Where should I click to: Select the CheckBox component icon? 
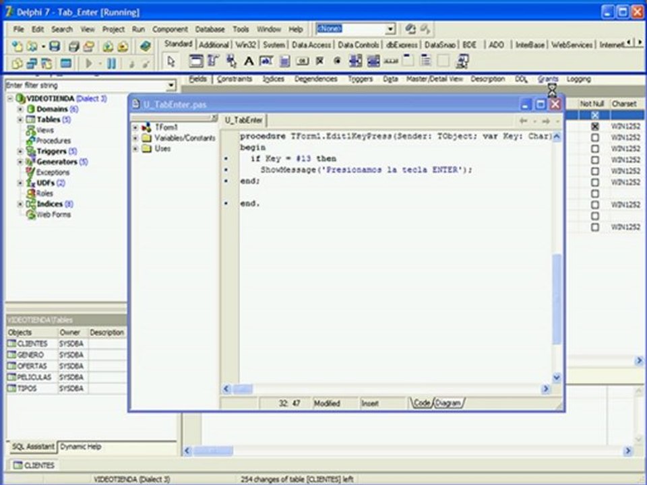319,61
